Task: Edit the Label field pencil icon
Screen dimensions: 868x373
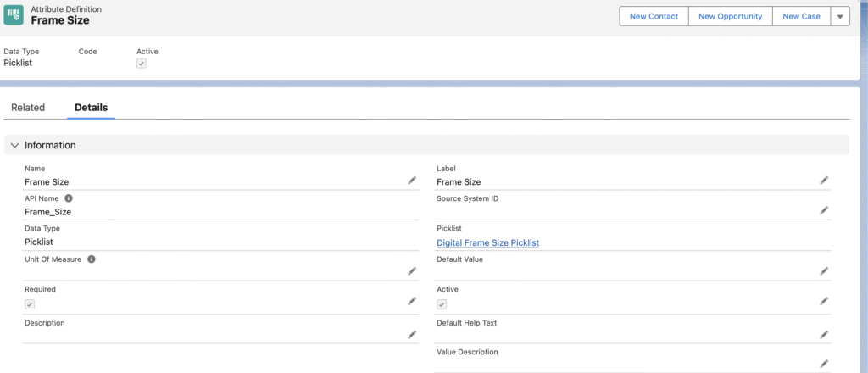Action: (824, 181)
